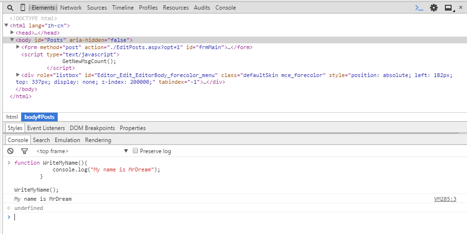Close the DevTools panel
The width and height of the screenshot is (467, 234).
tap(460, 8)
